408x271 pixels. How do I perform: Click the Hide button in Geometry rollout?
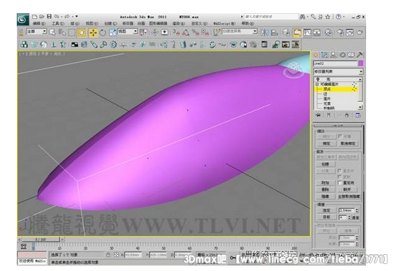(x=326, y=196)
